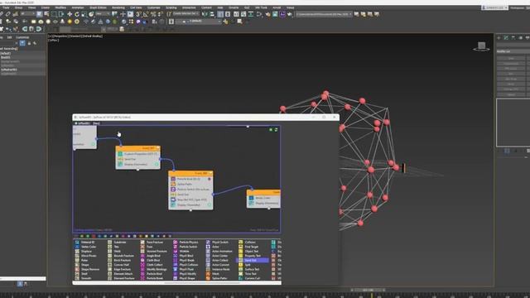The image size is (530, 298).
Task: Click the left green icon in editor corner
Action: (x=271, y=130)
